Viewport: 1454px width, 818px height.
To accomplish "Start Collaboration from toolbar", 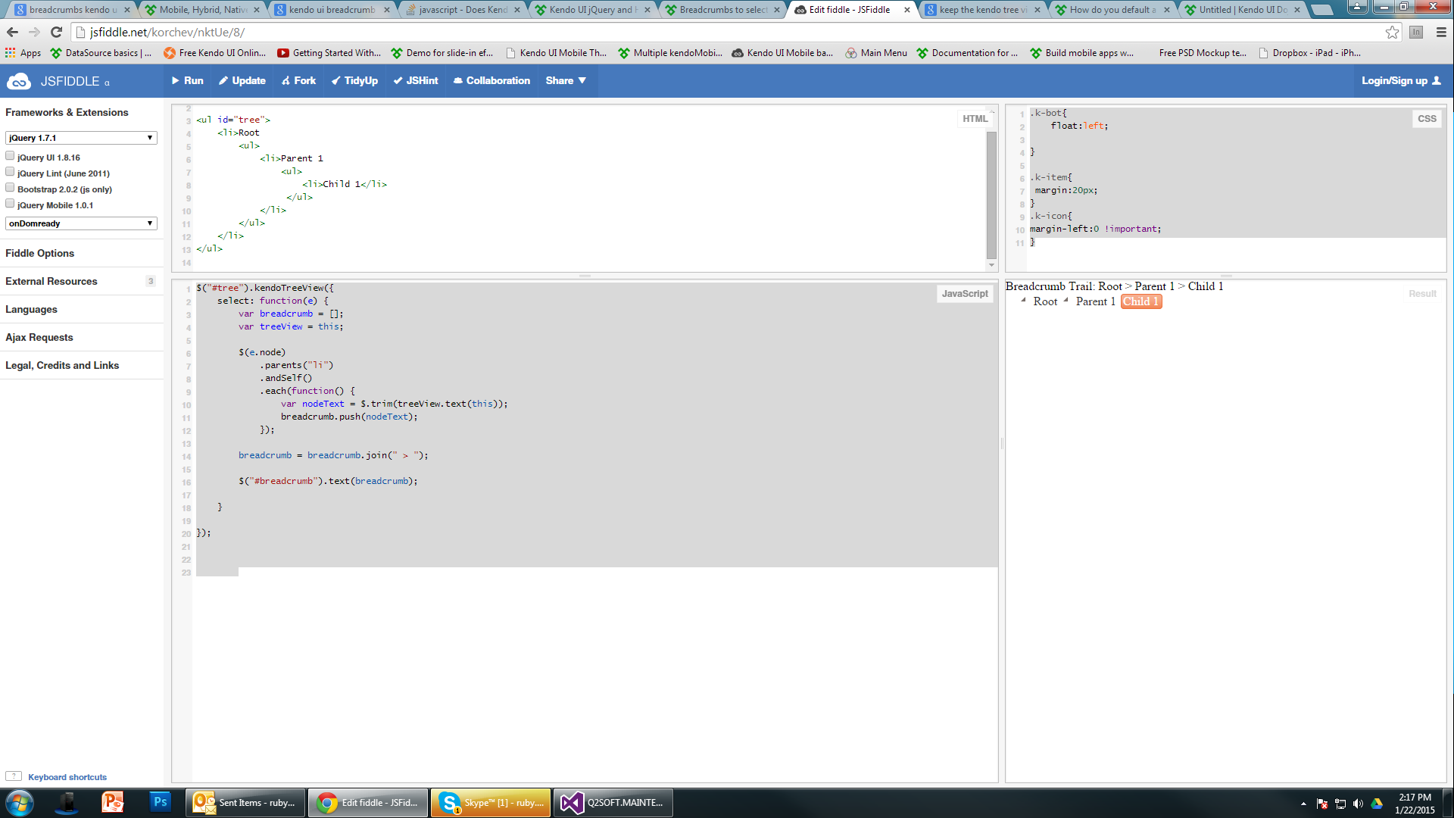I will 491,81.
